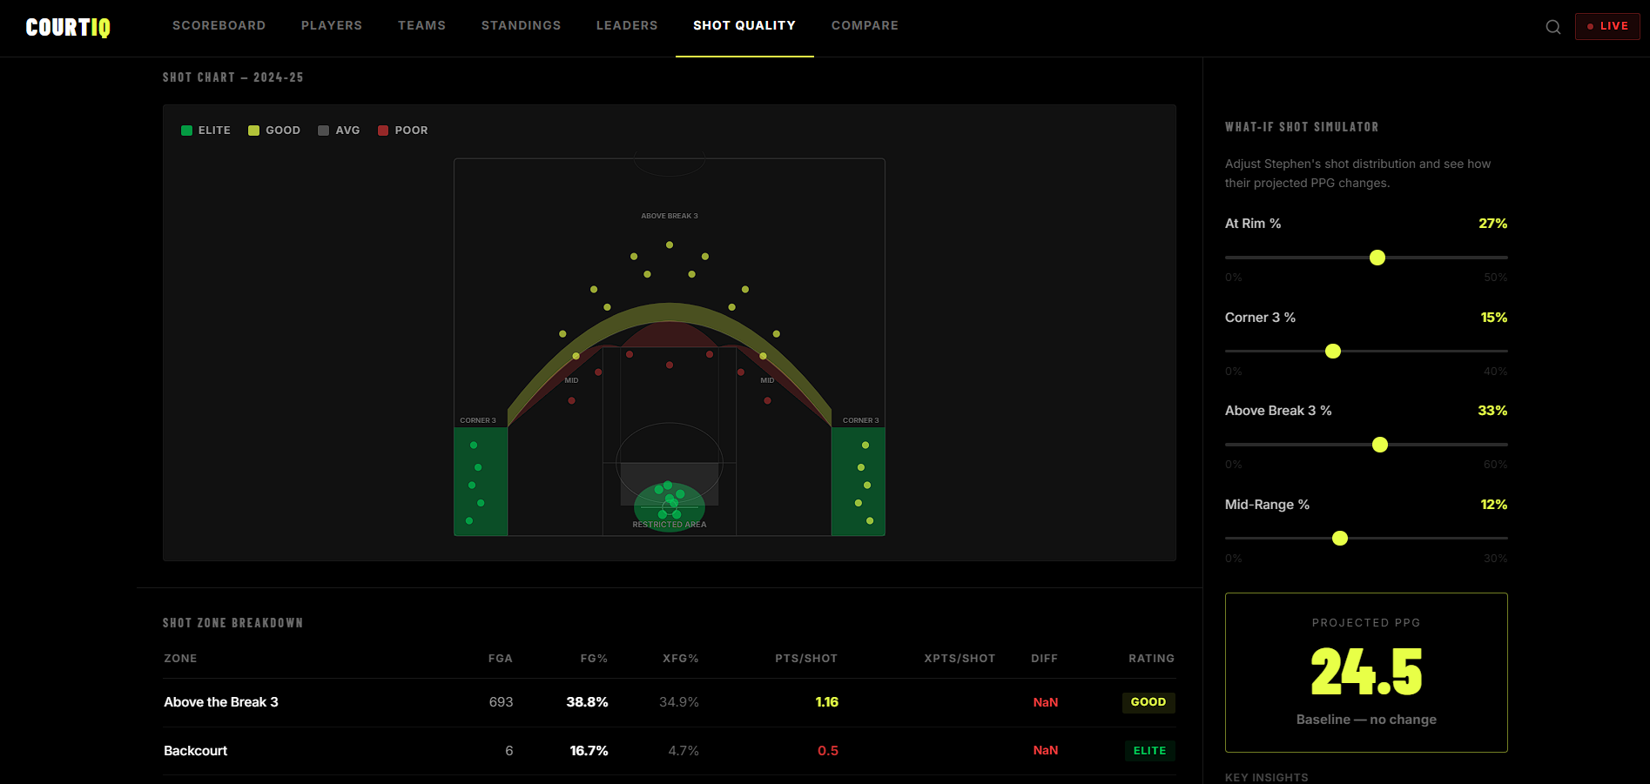Click the Elite legend green swatch
The height and width of the screenshot is (784, 1650).
point(186,131)
